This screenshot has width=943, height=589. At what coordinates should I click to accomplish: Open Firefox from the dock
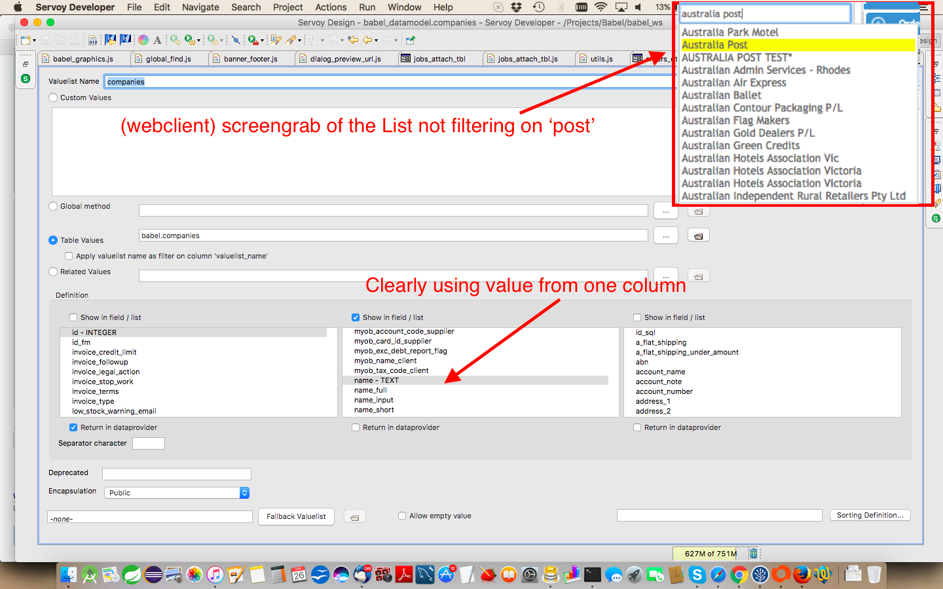click(x=802, y=575)
